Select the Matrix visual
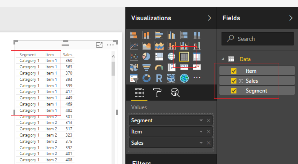This screenshot has height=164, width=298. (196, 57)
